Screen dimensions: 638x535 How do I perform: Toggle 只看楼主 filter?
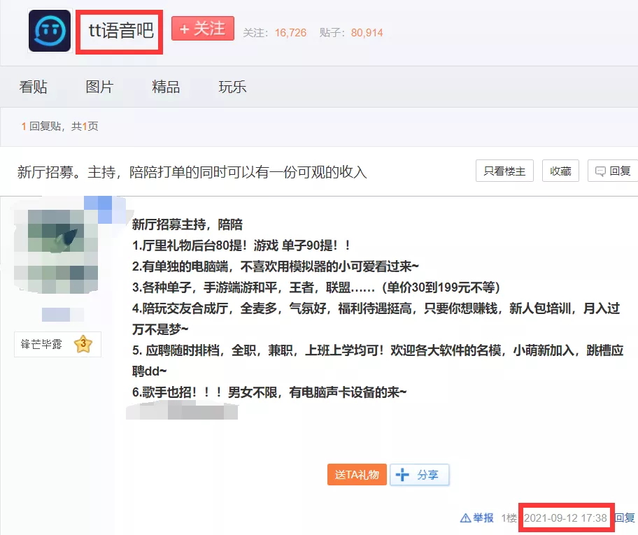coord(505,171)
